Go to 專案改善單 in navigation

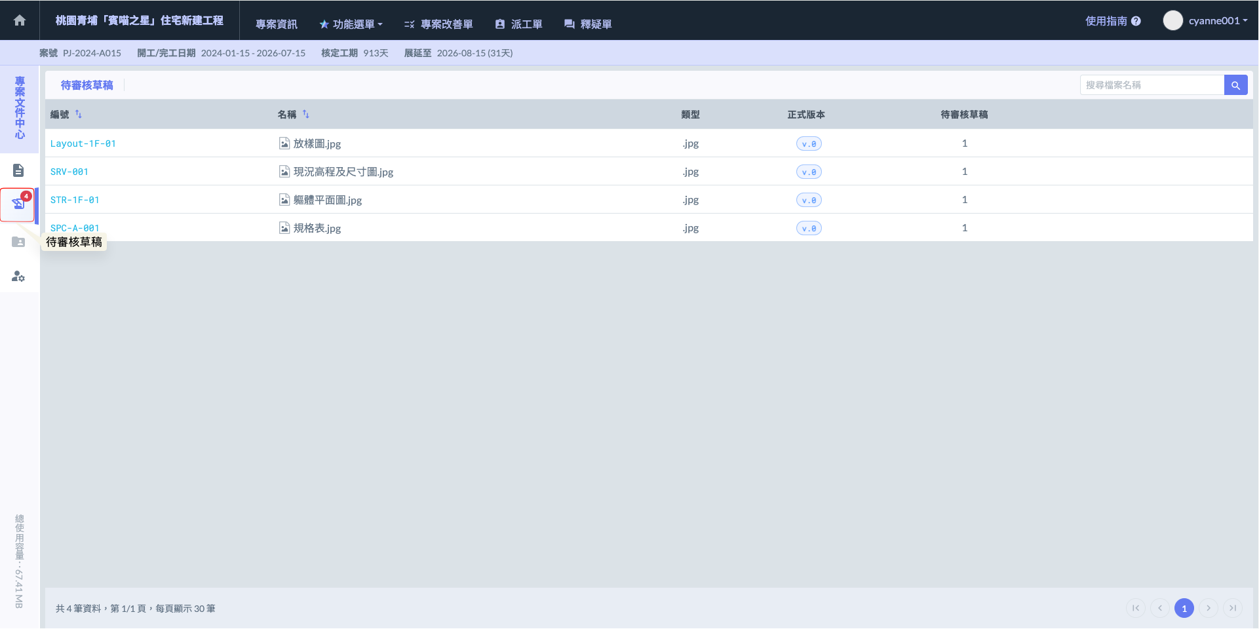point(438,24)
